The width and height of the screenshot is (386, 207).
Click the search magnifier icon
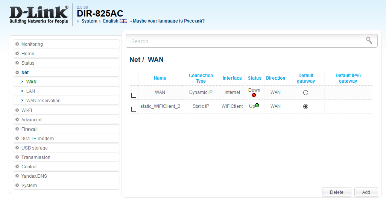click(369, 41)
